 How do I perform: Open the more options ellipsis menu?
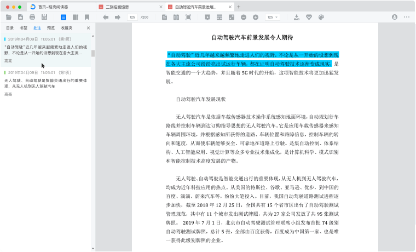pos(407,18)
